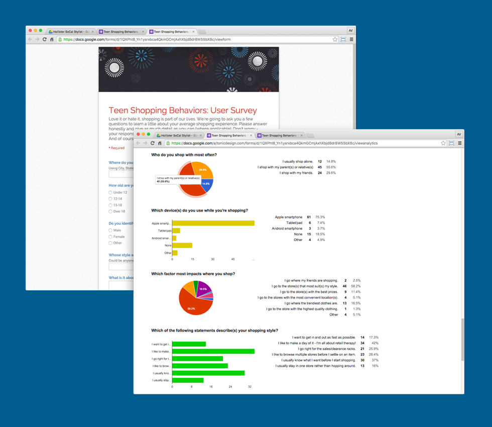Click extension icon beside star in rear window
492x427 pixels.
coord(343,39)
